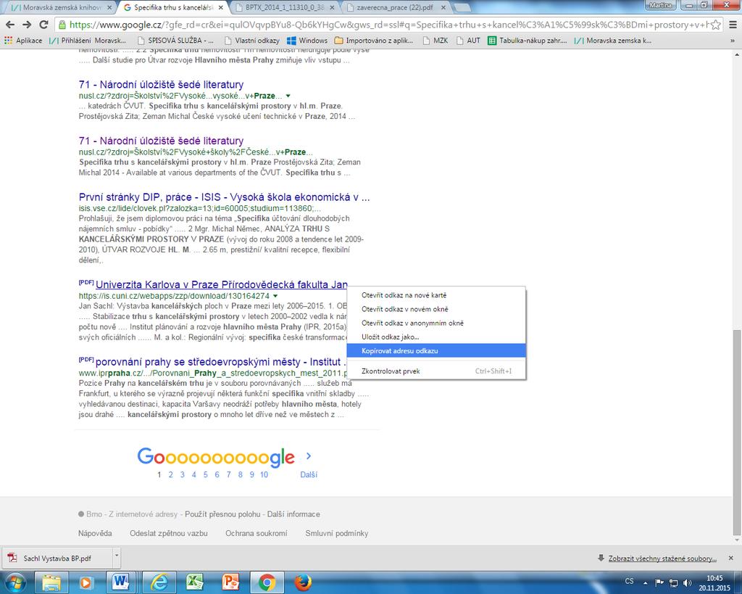
Task: Choose Kopírovat adresu odkazu
Action: tap(436, 351)
